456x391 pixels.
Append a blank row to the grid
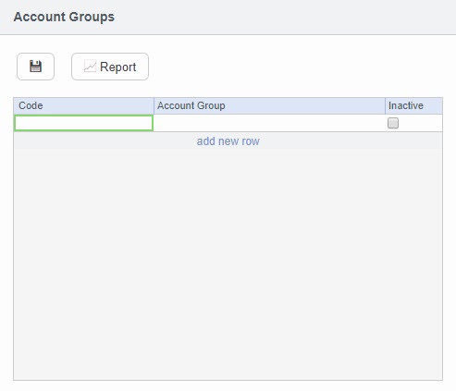(228, 141)
